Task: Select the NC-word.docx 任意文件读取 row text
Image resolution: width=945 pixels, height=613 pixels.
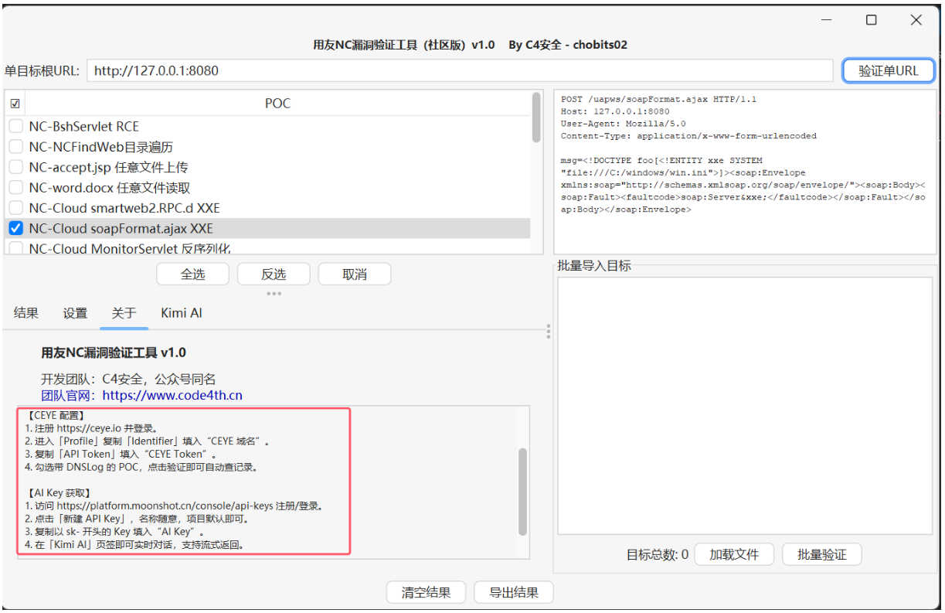Action: 110,188
